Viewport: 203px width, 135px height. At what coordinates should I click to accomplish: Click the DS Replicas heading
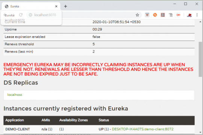coord(21,82)
